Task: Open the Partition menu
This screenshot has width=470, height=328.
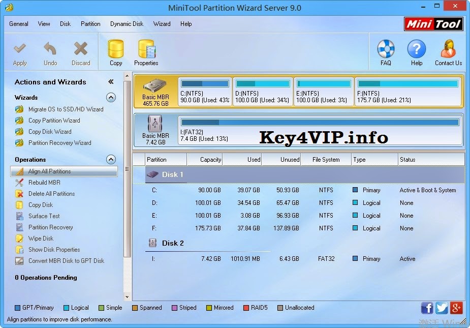Action: (90, 23)
